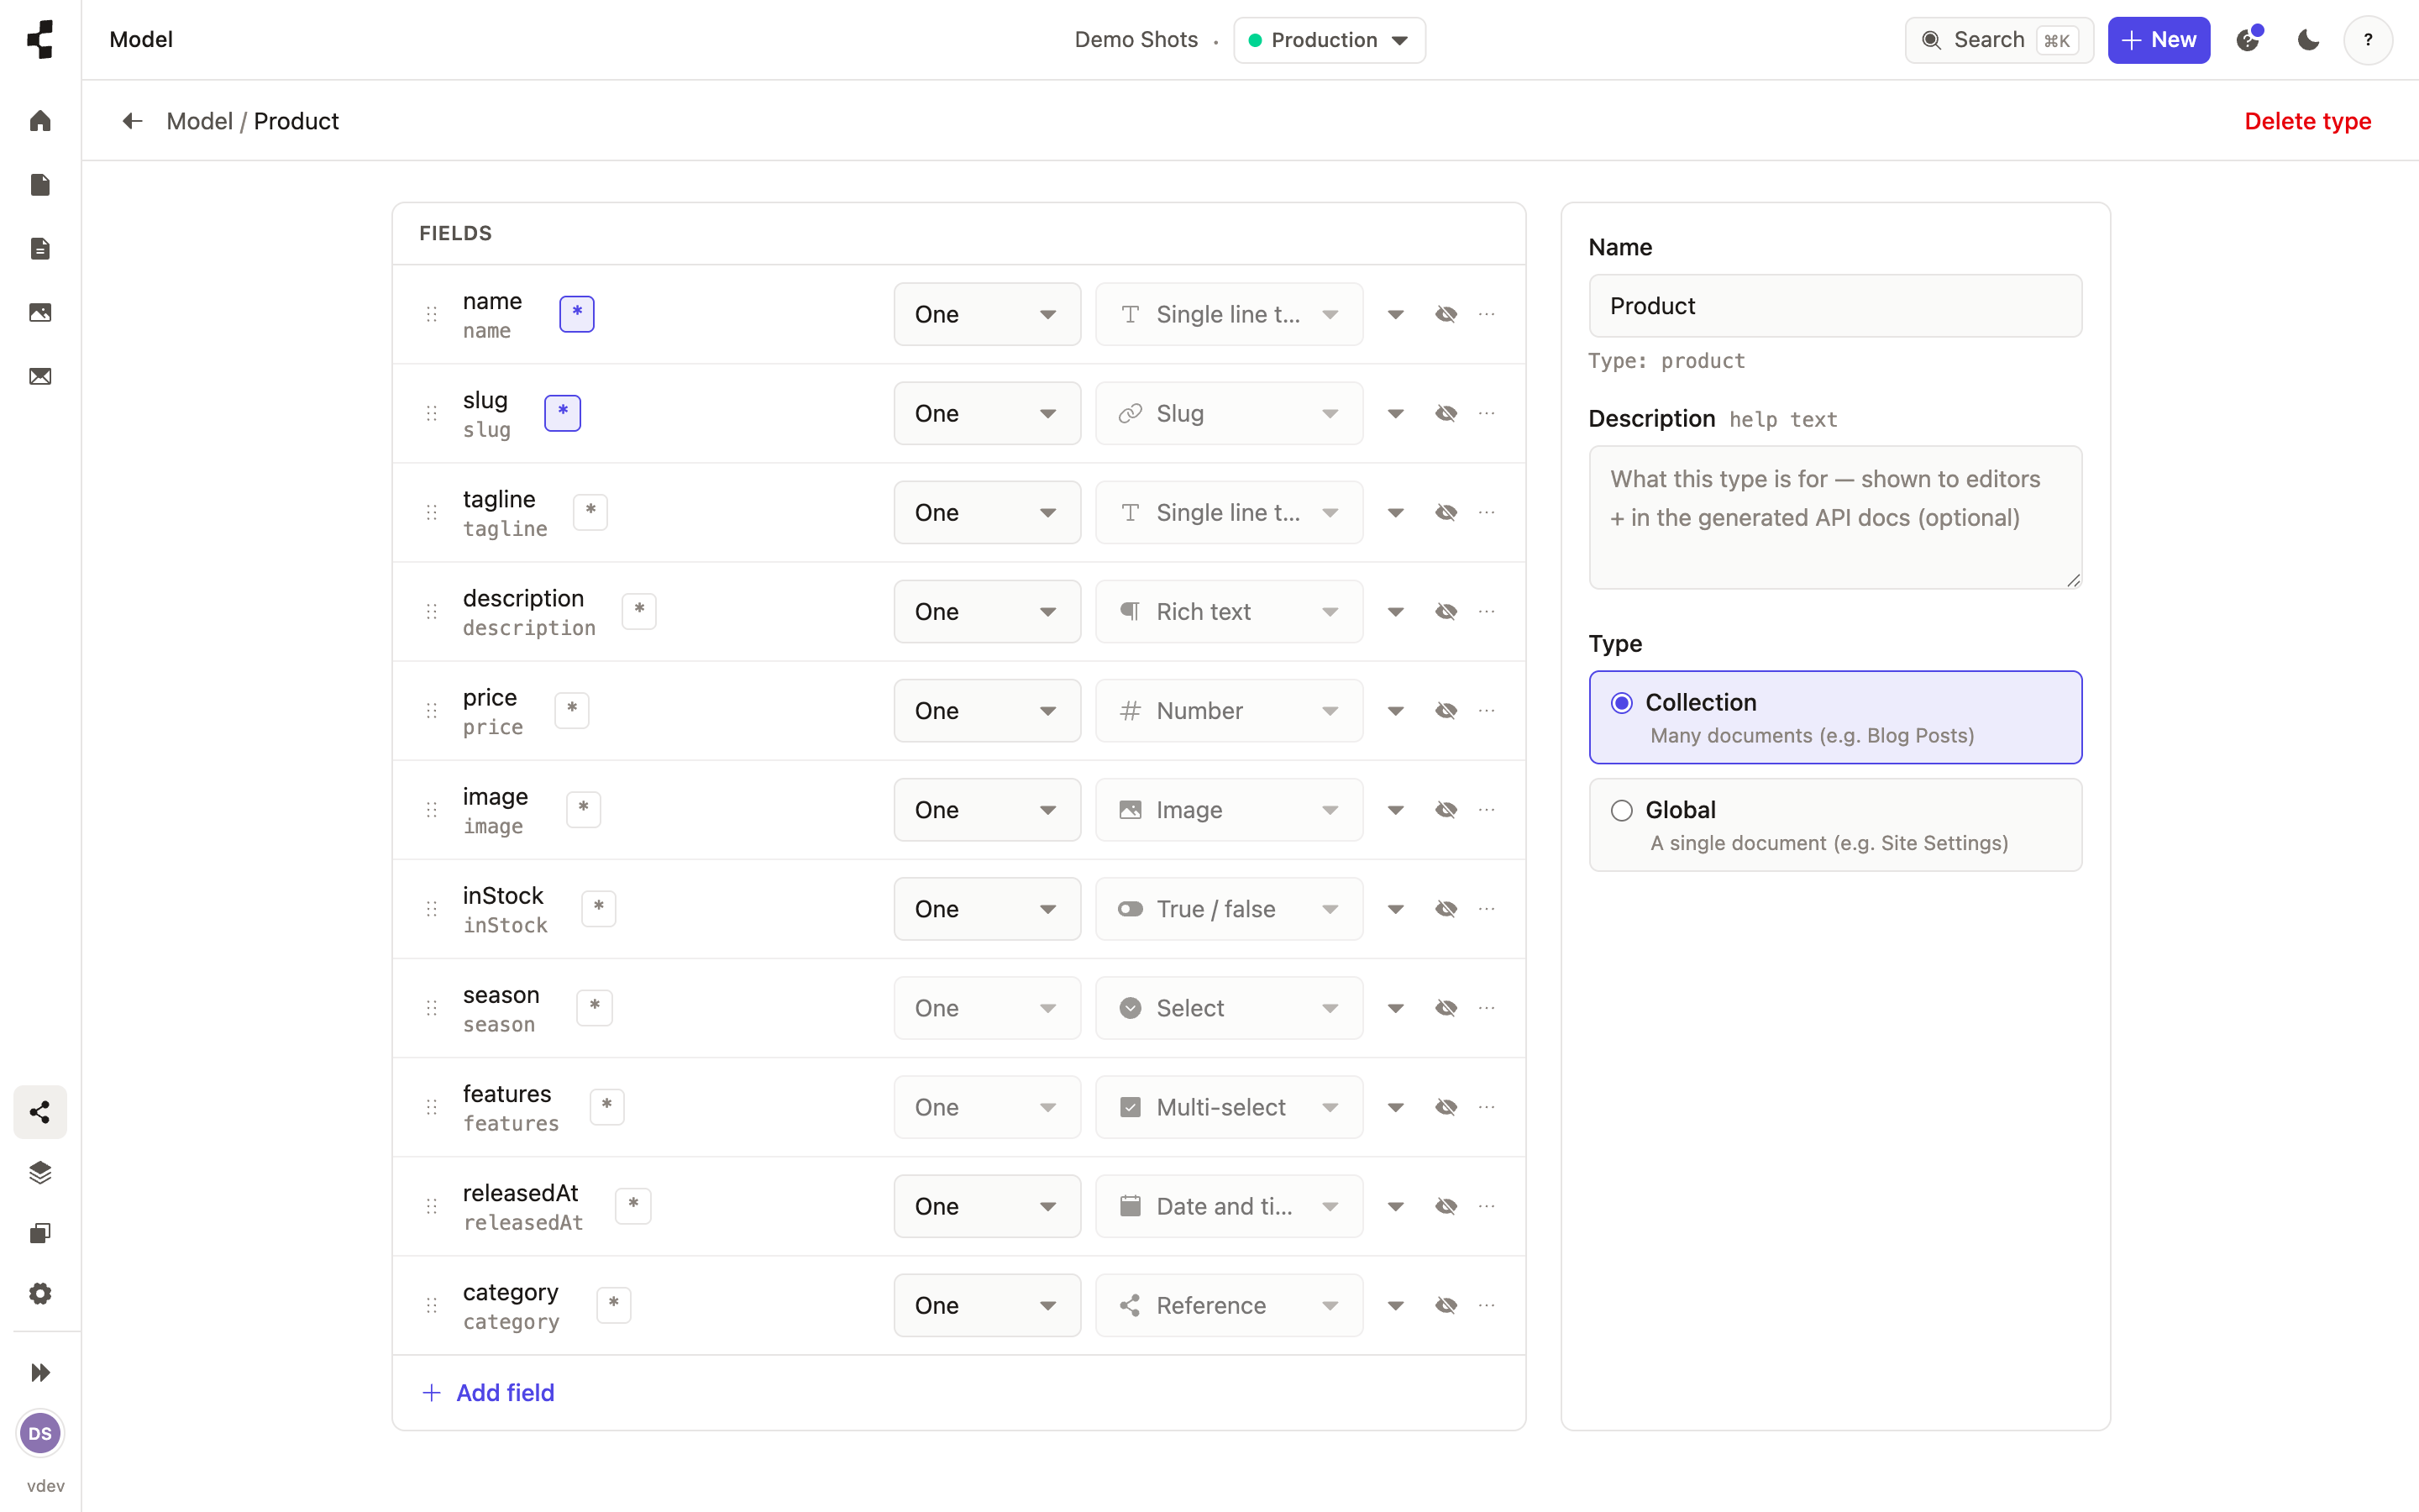Image resolution: width=2419 pixels, height=1512 pixels.
Task: Open the more options menu for category field
Action: [x=1487, y=1305]
